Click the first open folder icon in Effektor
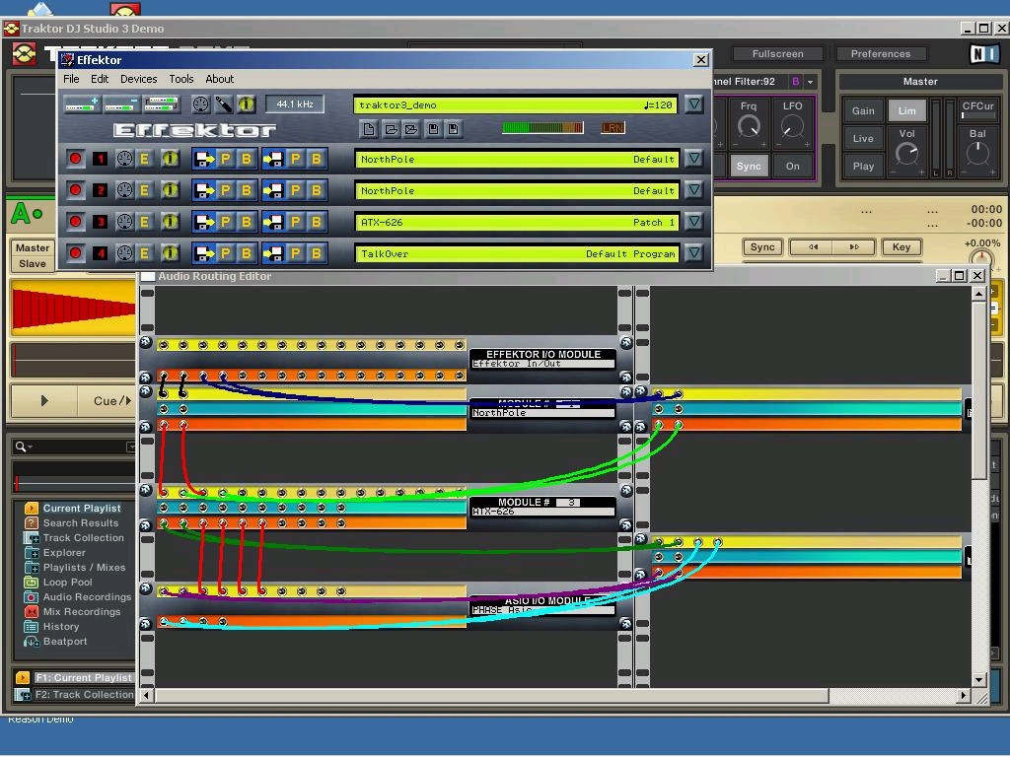The width and height of the screenshot is (1010, 757). click(391, 129)
